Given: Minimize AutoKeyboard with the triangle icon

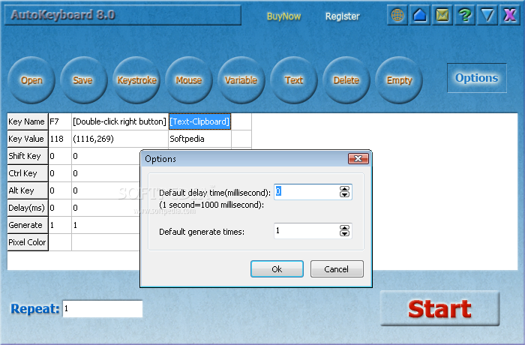Looking at the screenshot, I should (487, 15).
